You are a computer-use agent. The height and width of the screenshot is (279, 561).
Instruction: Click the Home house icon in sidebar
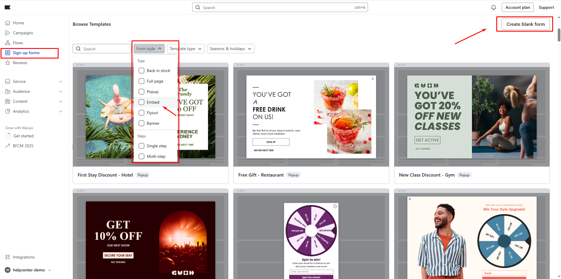tap(8, 23)
